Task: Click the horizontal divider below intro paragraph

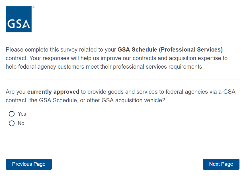Action: (122, 79)
